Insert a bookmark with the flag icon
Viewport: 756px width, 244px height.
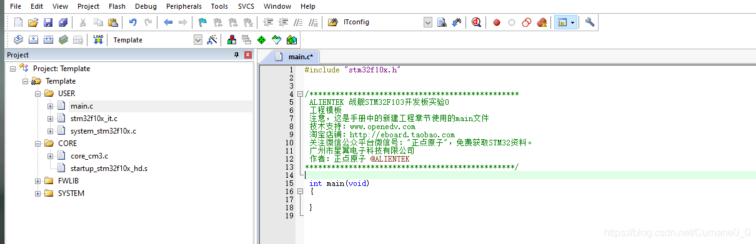coord(202,22)
